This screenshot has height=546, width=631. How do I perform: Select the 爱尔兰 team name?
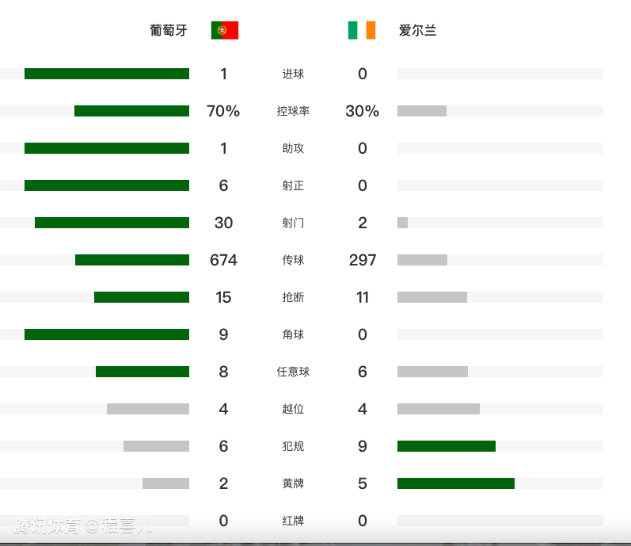click(417, 31)
